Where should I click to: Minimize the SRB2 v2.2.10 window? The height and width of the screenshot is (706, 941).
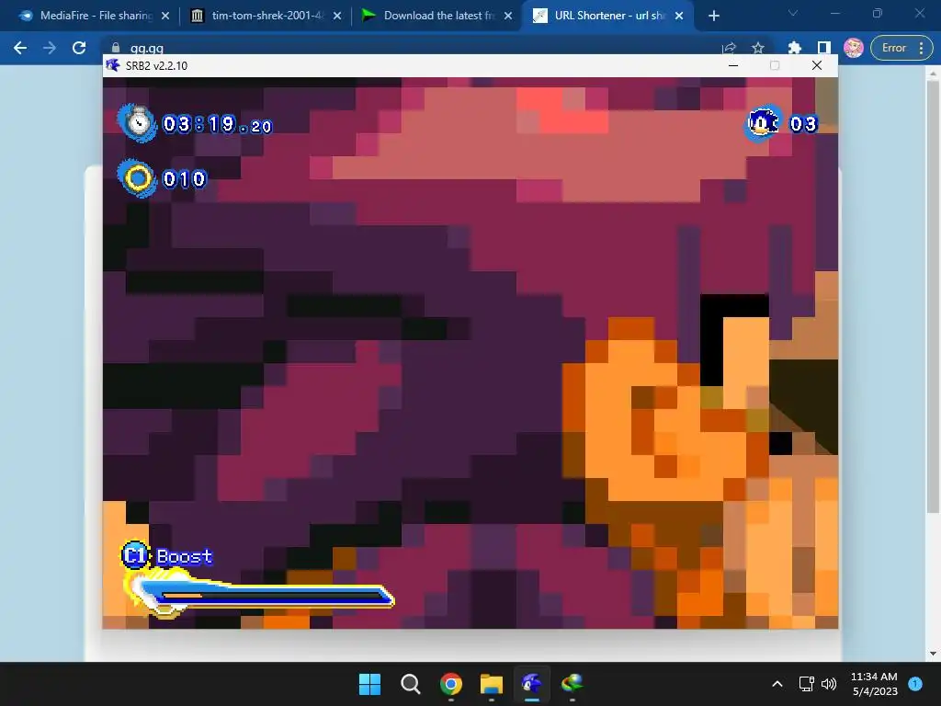[x=733, y=65]
